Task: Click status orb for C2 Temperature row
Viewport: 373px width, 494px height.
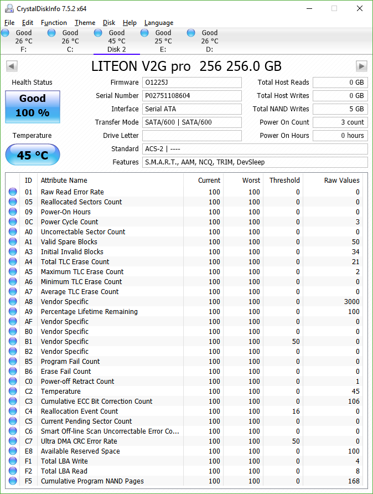Action: (13, 391)
